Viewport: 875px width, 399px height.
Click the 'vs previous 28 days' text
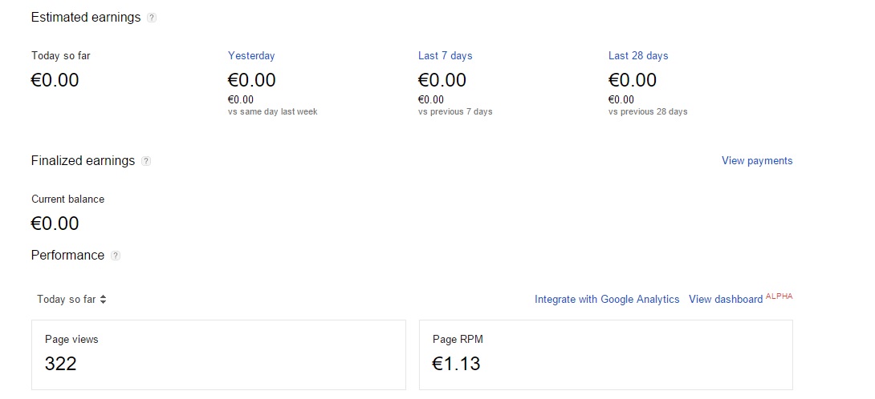tap(648, 112)
